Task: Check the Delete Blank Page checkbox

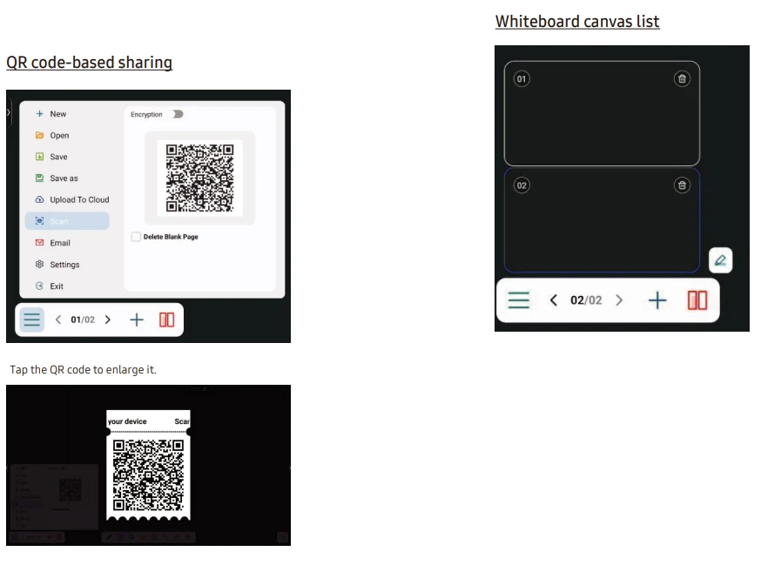Action: tap(137, 237)
